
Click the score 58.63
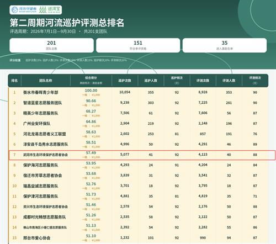coord(91,132)
